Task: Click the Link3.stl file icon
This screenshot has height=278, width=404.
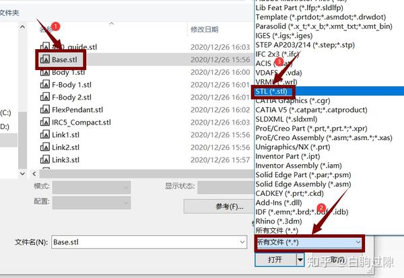Action: [x=45, y=160]
